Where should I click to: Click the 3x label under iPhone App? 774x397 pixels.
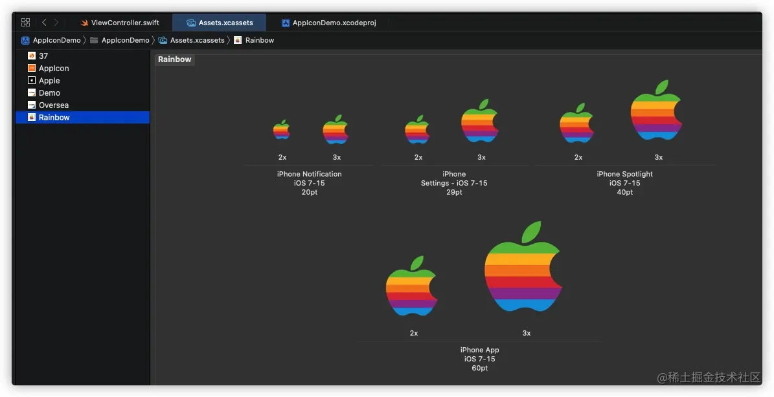[x=527, y=333]
